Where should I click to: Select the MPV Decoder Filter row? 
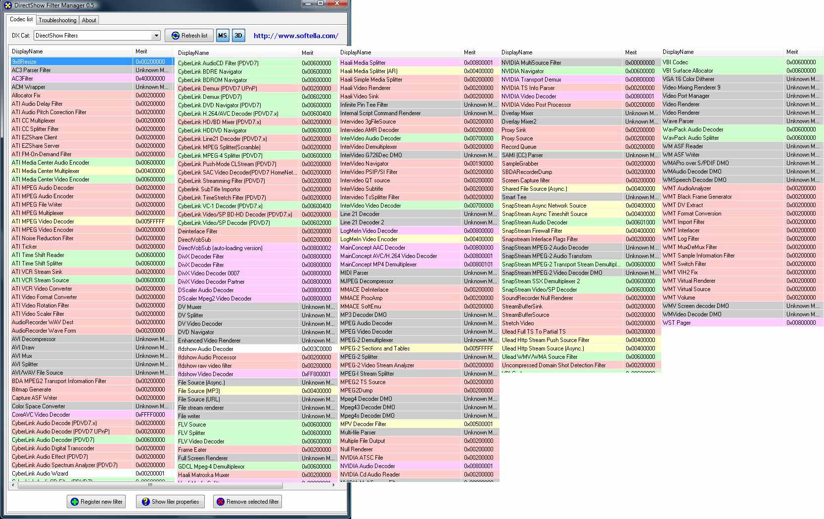(x=419, y=424)
